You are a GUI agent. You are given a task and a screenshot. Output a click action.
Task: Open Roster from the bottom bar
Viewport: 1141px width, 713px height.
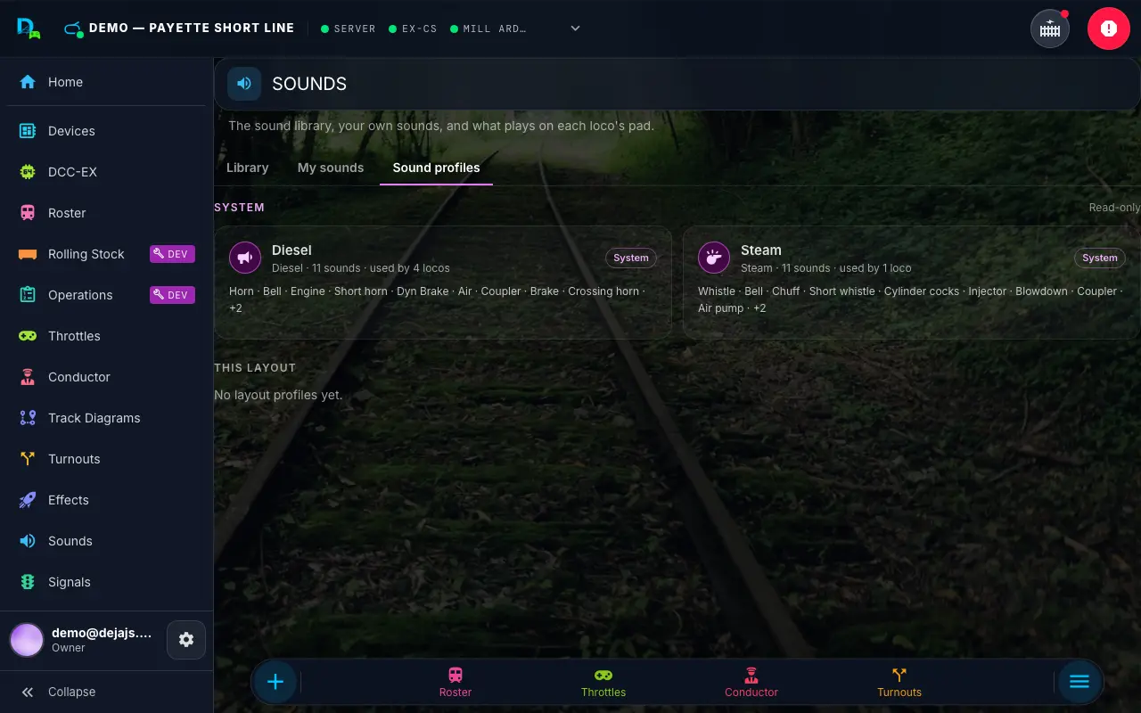click(x=456, y=682)
